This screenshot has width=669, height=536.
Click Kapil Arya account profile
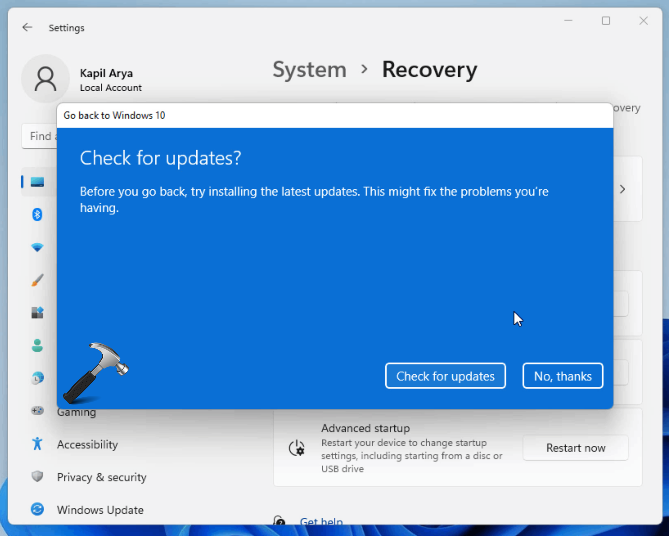coord(84,79)
